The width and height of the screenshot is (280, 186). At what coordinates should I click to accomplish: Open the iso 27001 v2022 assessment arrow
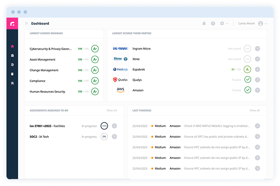114,126
